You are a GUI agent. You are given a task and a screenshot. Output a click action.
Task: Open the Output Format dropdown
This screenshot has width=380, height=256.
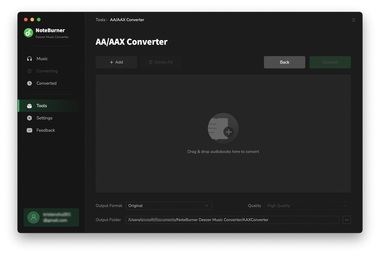(x=169, y=206)
